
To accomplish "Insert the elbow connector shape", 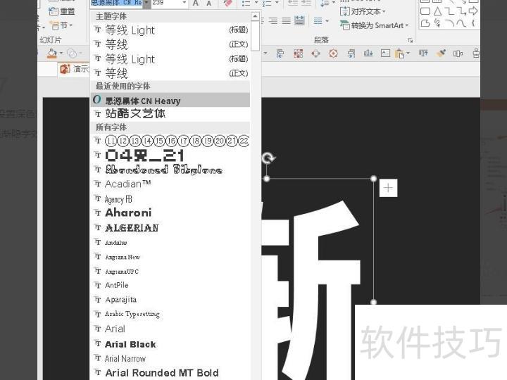I will (x=449, y=11).
